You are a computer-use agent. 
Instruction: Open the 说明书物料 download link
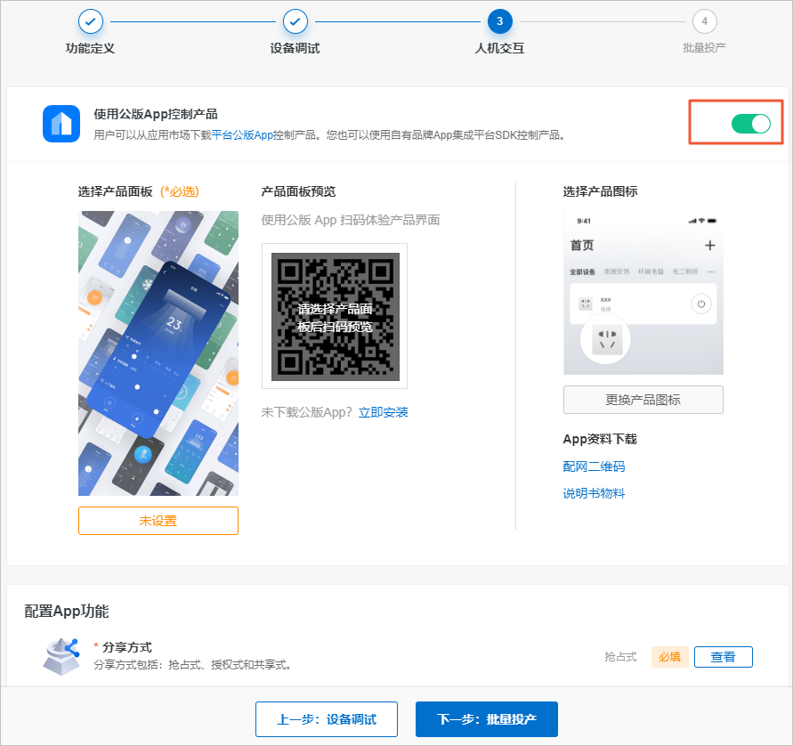594,494
